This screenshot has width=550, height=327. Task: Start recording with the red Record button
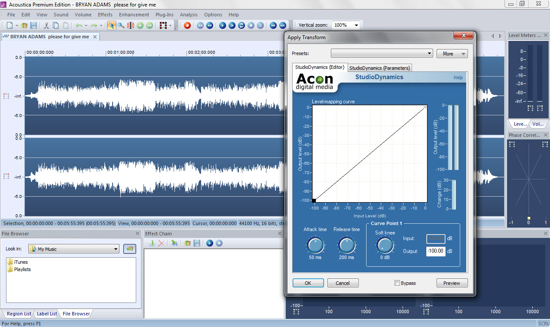coord(187,25)
